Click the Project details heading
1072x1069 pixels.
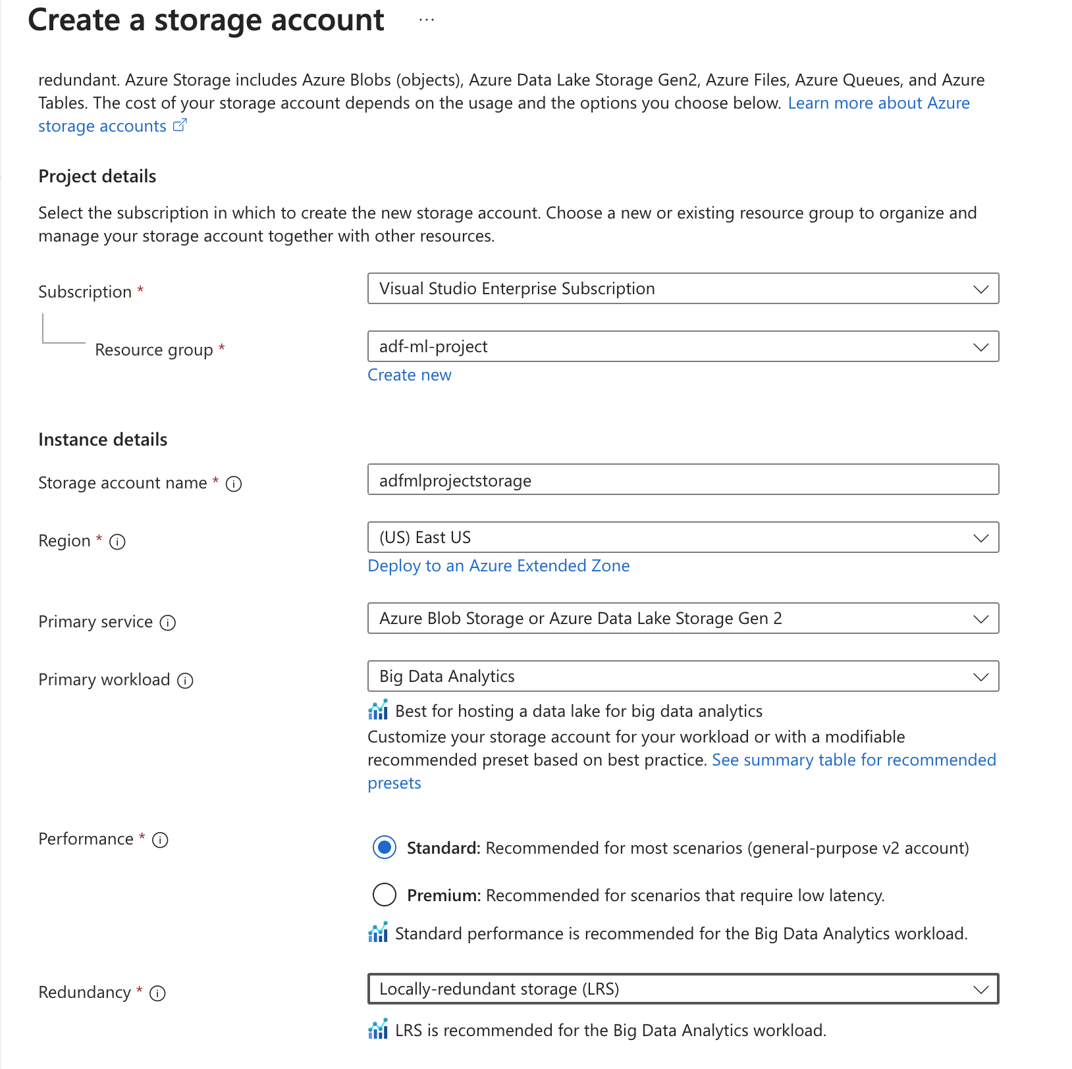click(x=97, y=176)
